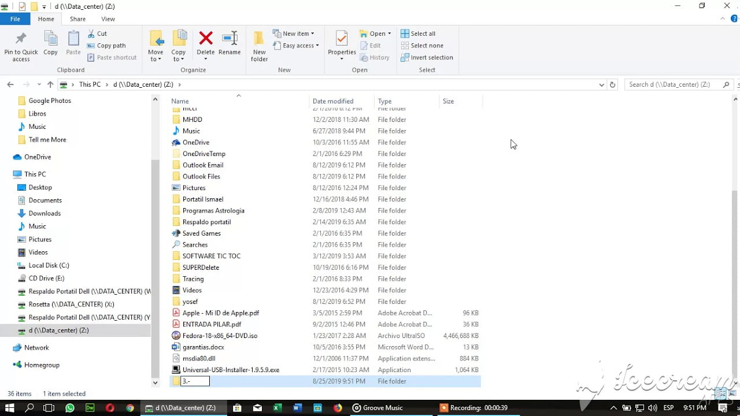This screenshot has height=416, width=740.
Task: Select Google Photos in navigation pane
Action: (x=50, y=101)
